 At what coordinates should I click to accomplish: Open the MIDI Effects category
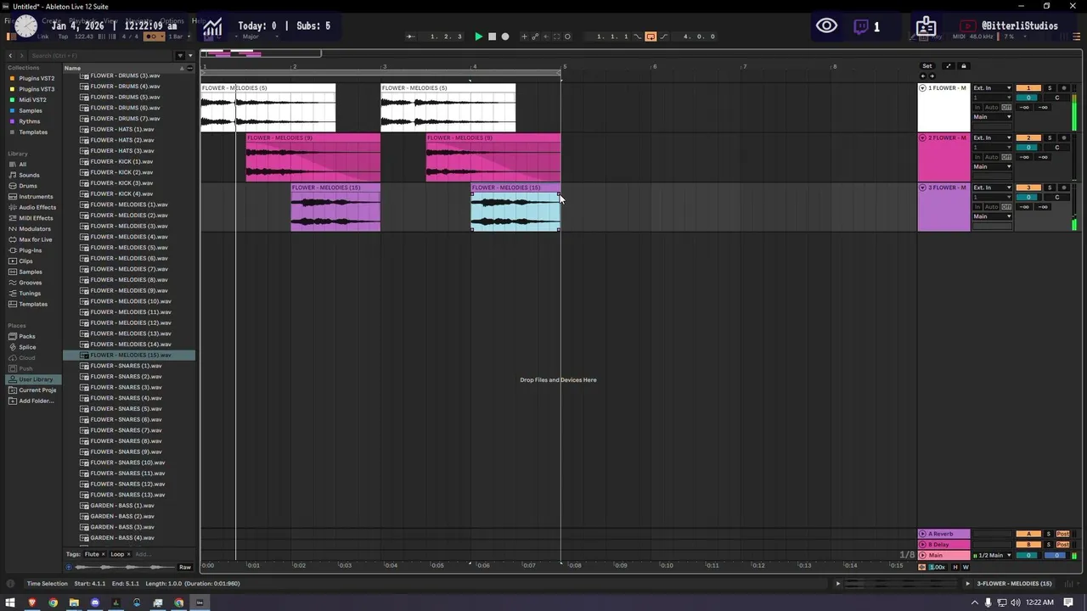[36, 218]
